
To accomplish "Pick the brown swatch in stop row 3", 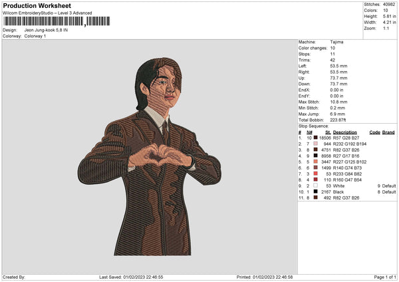I will 315,150.
